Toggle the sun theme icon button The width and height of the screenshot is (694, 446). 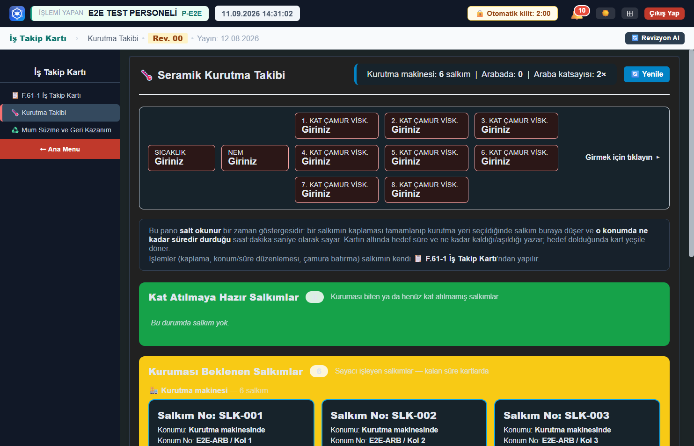tap(606, 14)
